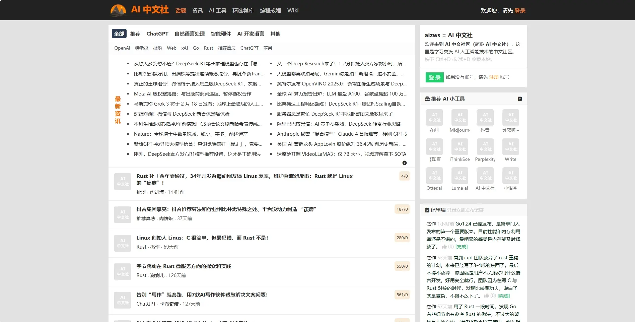Open the Linus C 语言 article title
This screenshot has height=322, width=635.
pyautogui.click(x=201, y=238)
